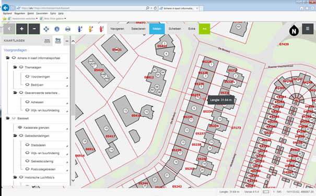Viewport: 316px width, 196px height.
Task: Open options arrow for Kadastrale grenzen layer
Action: click(x=67, y=129)
